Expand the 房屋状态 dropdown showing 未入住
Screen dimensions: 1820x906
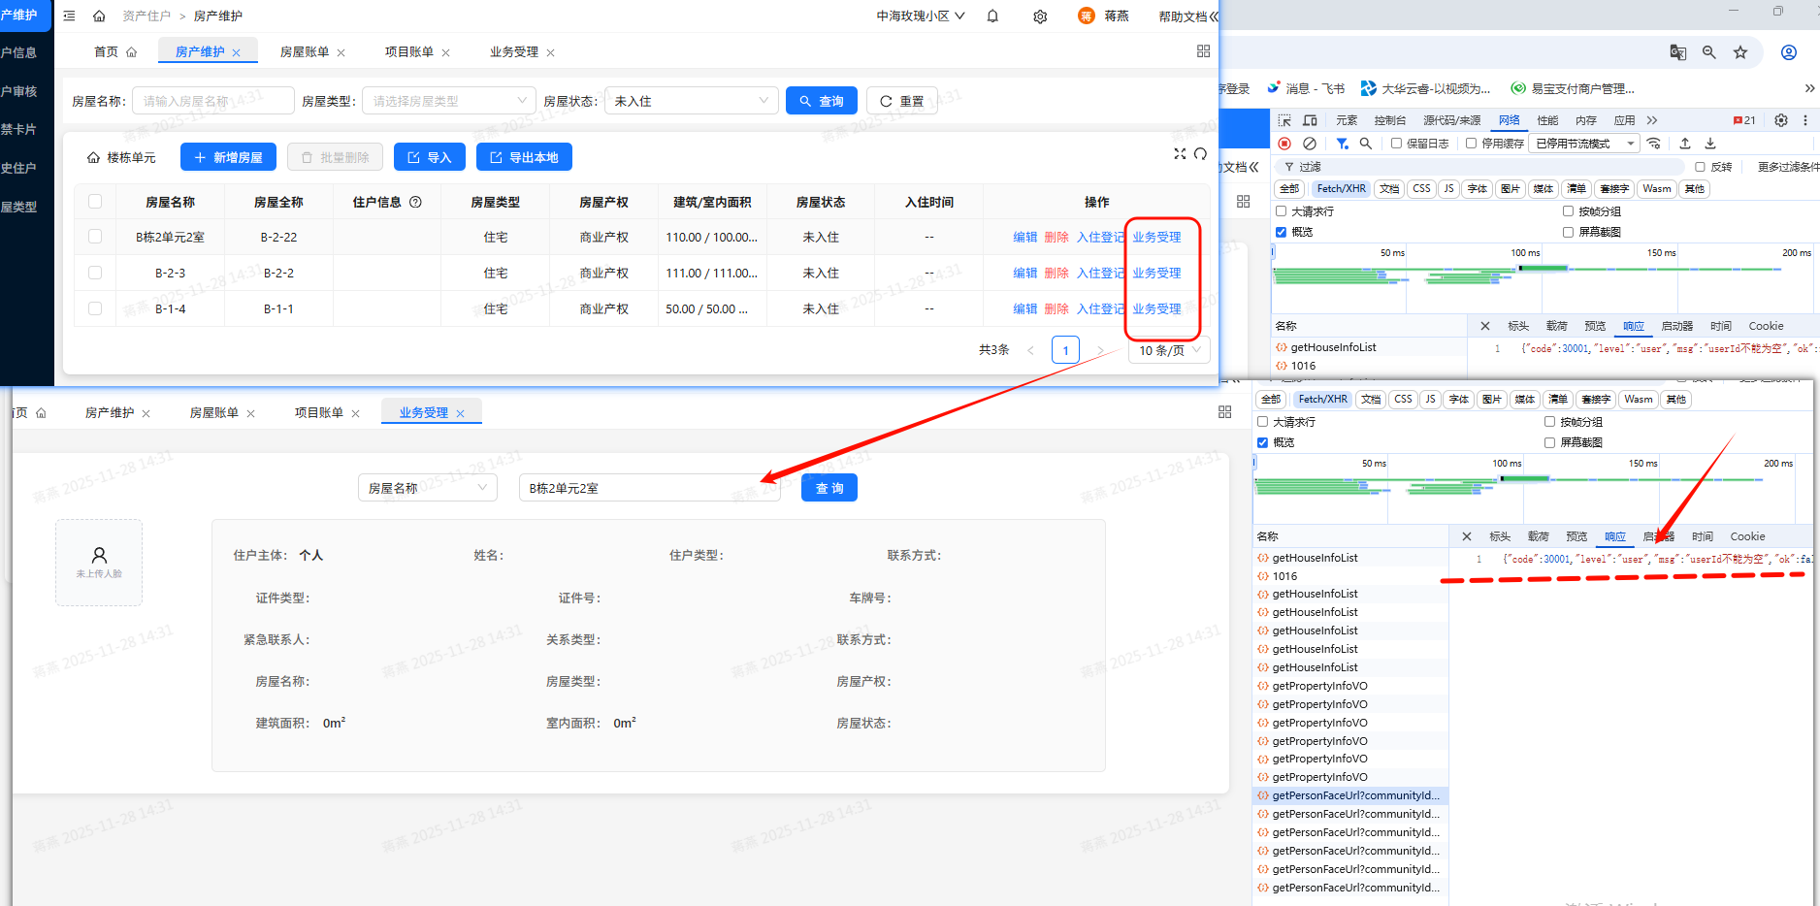tap(691, 101)
